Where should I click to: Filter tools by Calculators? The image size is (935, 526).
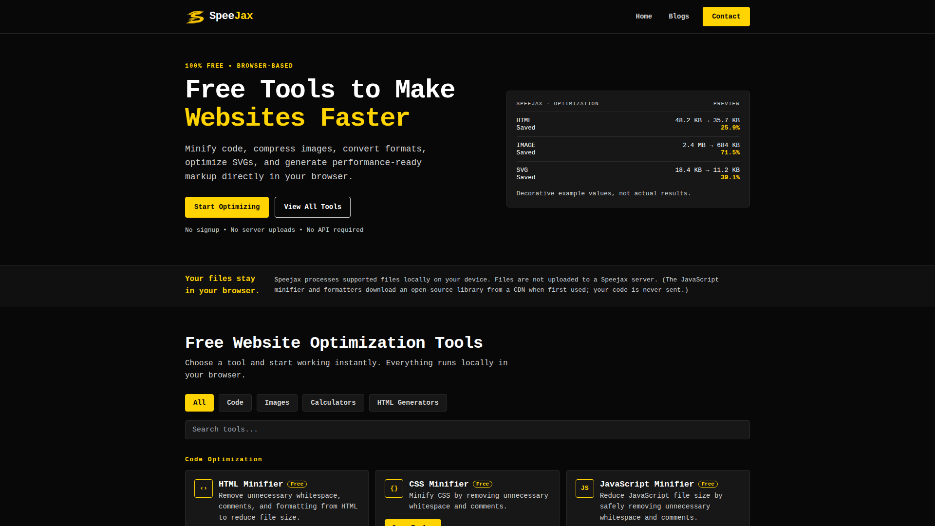333,403
